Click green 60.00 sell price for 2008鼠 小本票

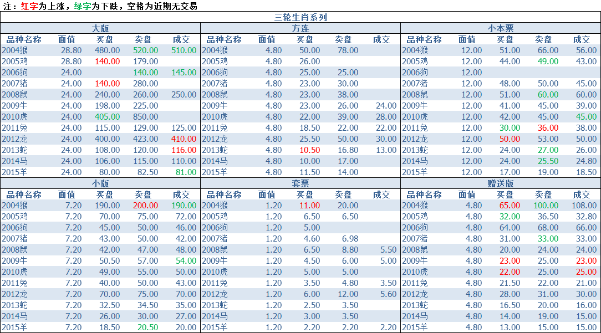[548, 95]
